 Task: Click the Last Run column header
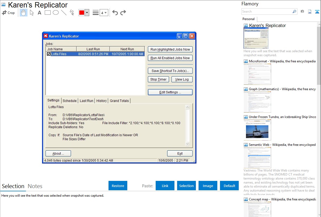93,49
